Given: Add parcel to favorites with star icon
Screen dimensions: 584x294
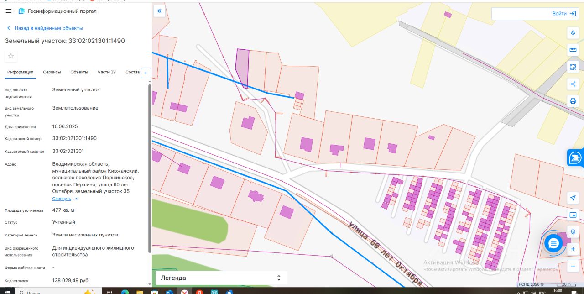Looking at the screenshot, I should (11, 56).
